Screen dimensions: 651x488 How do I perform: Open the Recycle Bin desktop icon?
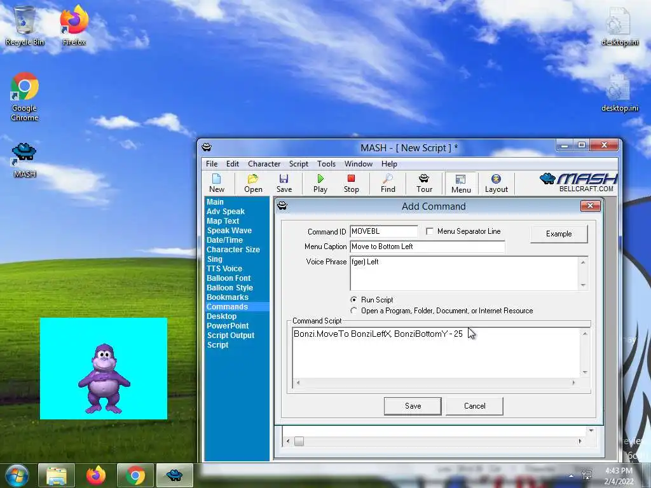25,25
